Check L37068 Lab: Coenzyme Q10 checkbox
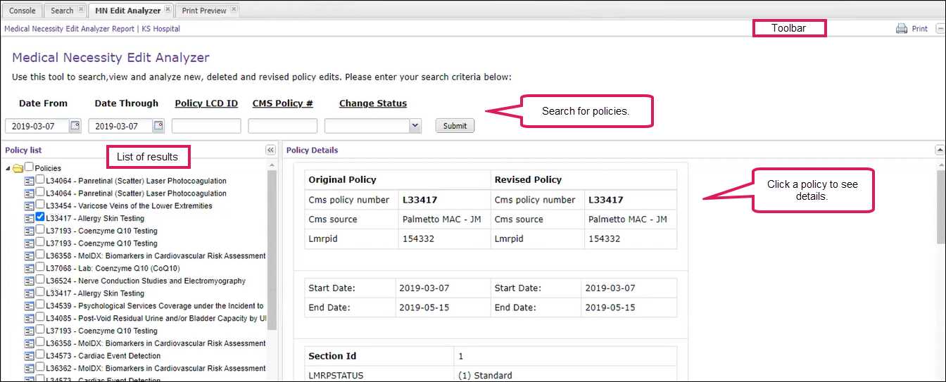The height and width of the screenshot is (382, 946). [40, 268]
